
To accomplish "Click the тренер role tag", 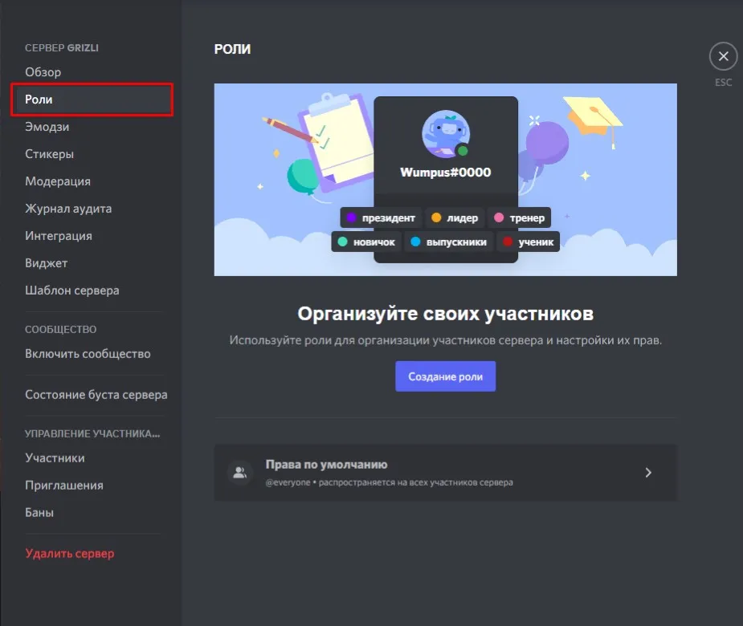I will (520, 217).
